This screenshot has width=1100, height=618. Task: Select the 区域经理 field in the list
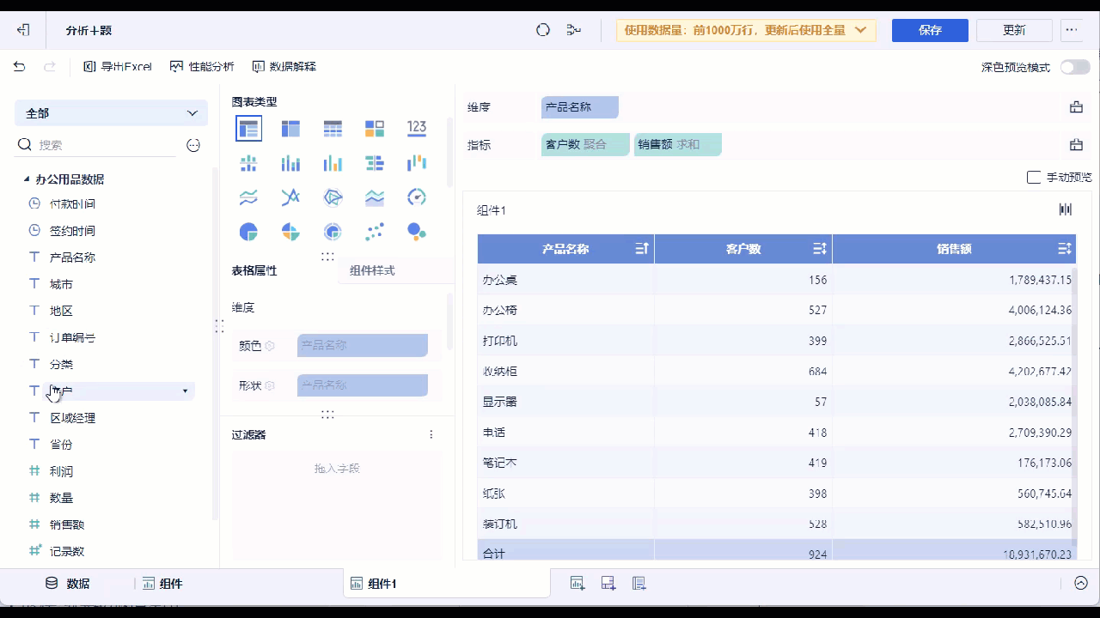pos(72,418)
